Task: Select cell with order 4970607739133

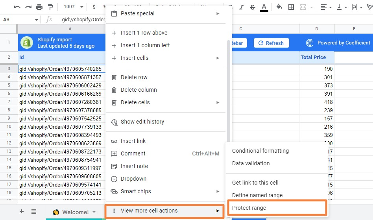Action: pos(62,127)
